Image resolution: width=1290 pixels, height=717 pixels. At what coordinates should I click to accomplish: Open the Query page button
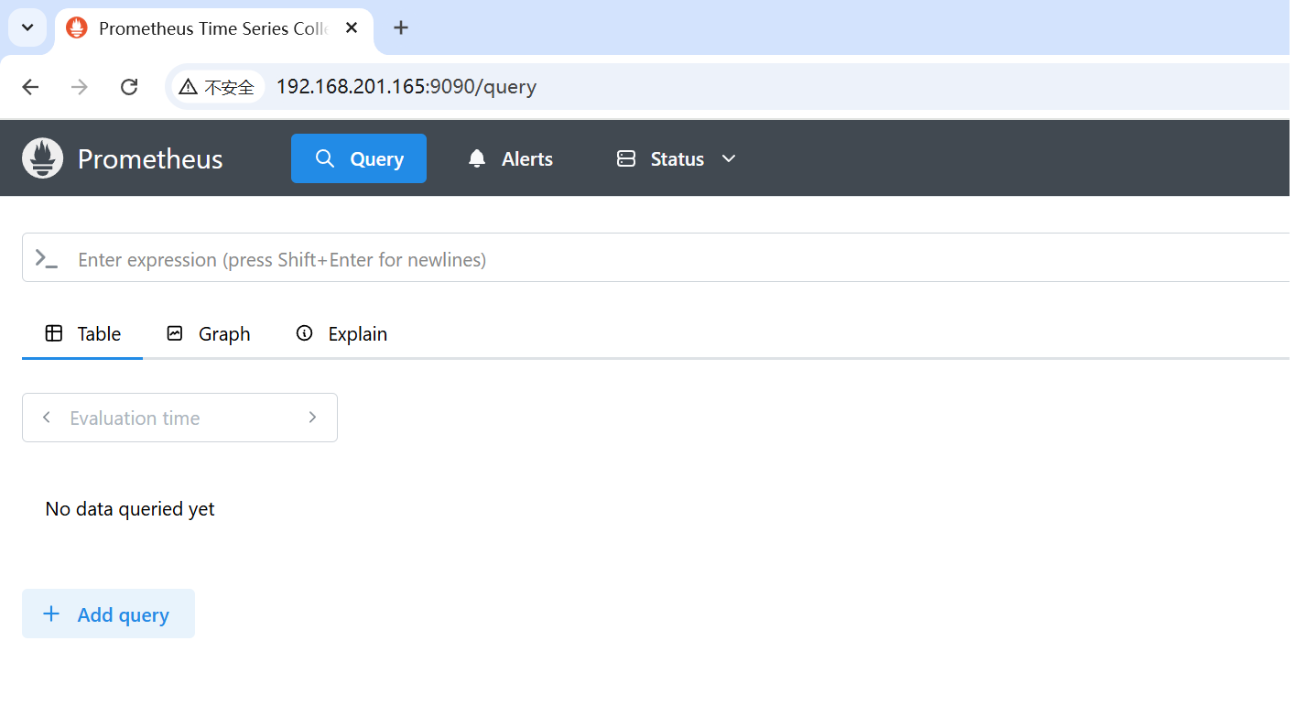[x=359, y=158]
